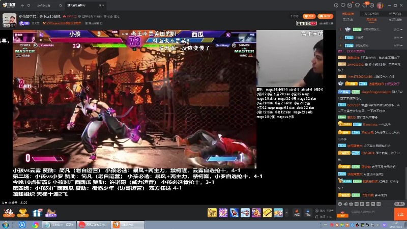Open the daily task calendar icon
This screenshot has height=229, width=407.
point(350,5)
